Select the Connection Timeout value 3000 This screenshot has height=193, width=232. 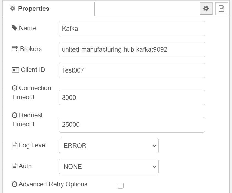coord(132,97)
